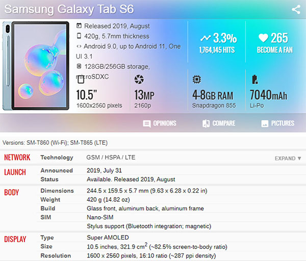Click the chipset icon above 4-8GB RAM

(x=197, y=80)
